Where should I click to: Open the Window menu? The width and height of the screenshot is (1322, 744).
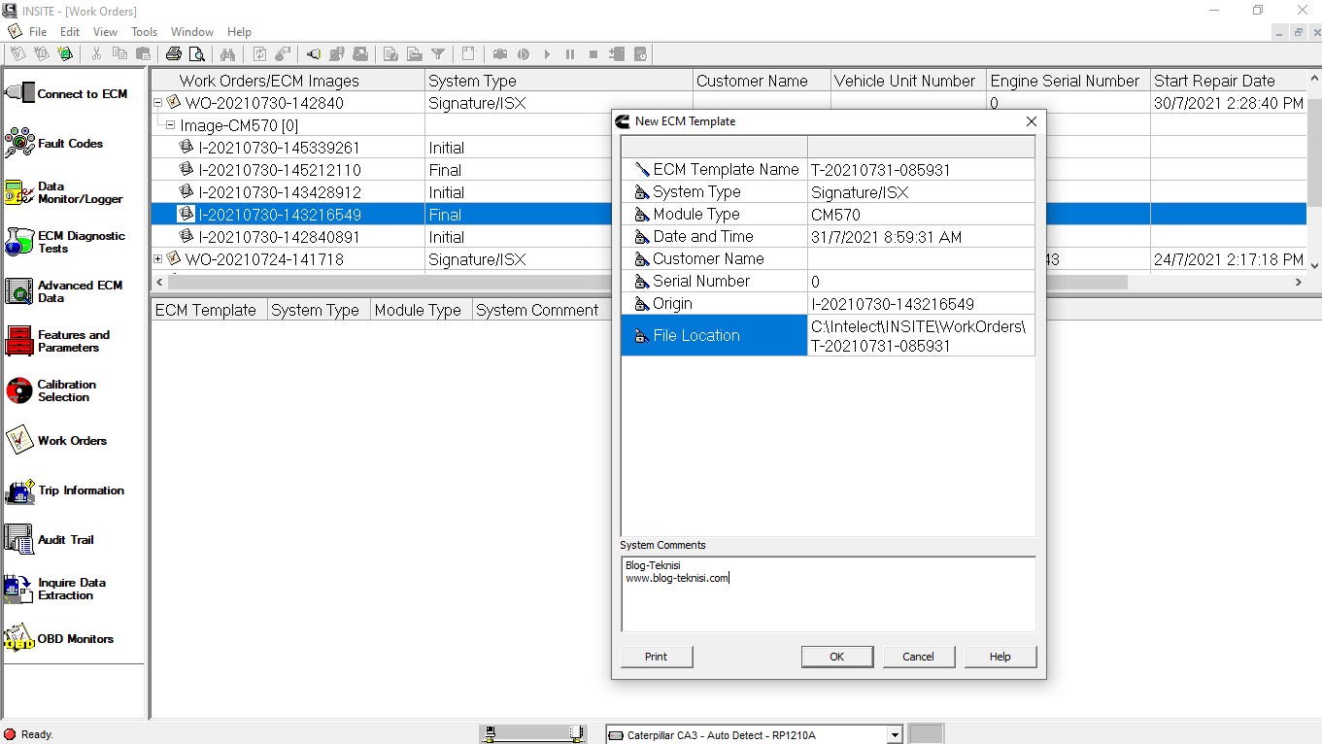(x=191, y=31)
